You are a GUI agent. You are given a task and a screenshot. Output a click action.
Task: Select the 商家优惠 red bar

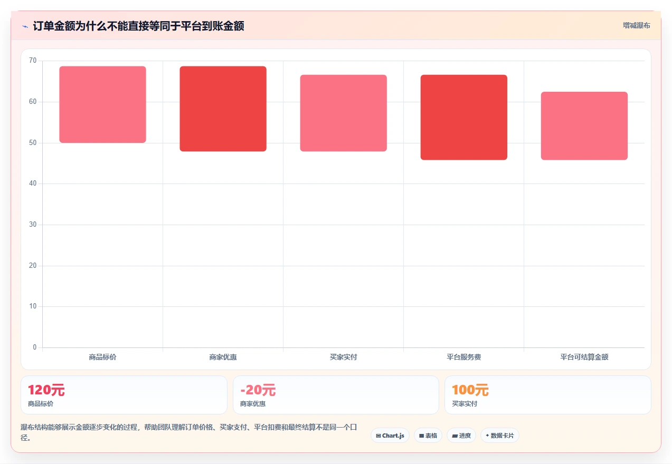coord(223,109)
